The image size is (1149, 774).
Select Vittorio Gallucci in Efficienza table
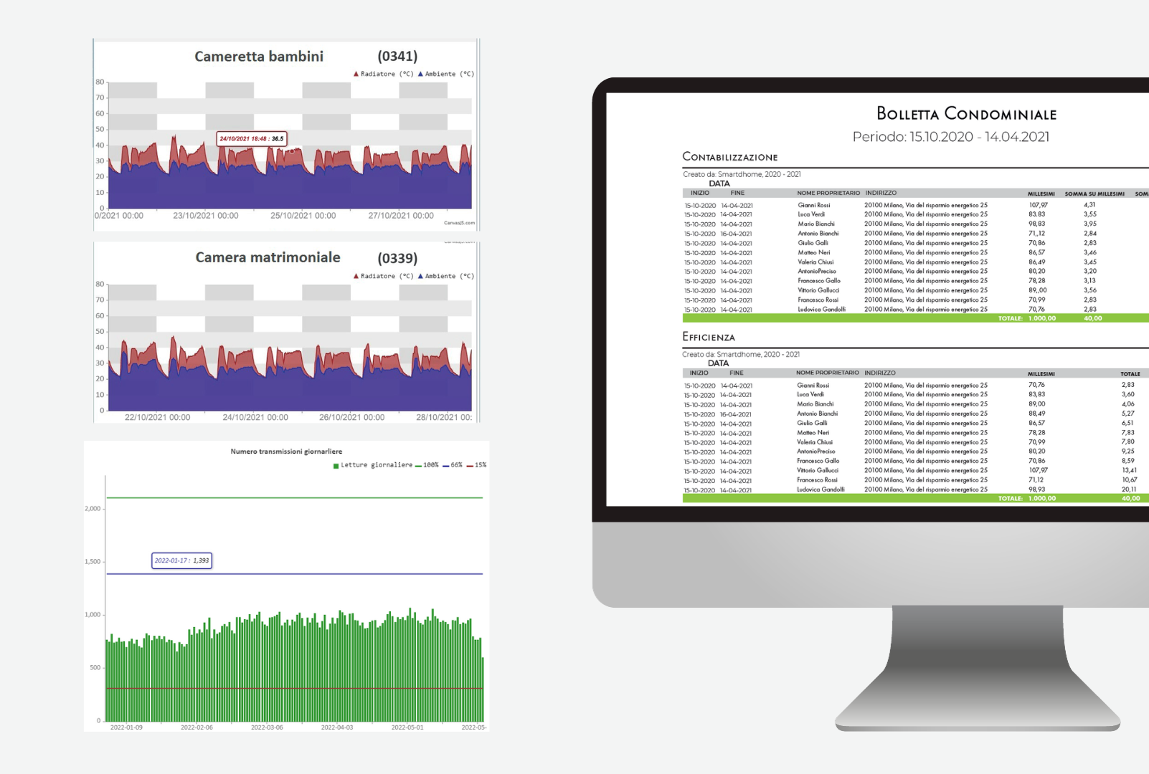coord(818,470)
